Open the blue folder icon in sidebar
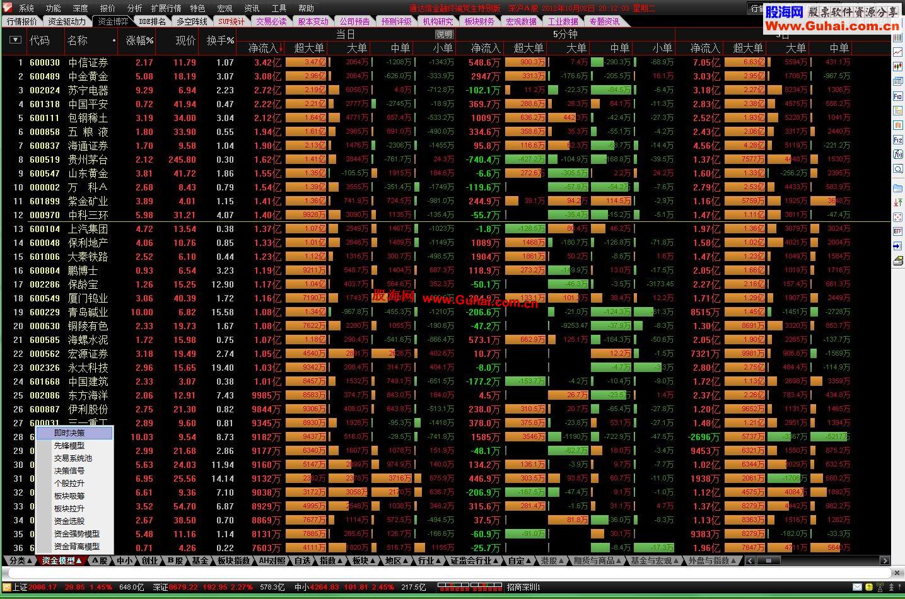The width and height of the screenshot is (905, 599). point(898,188)
